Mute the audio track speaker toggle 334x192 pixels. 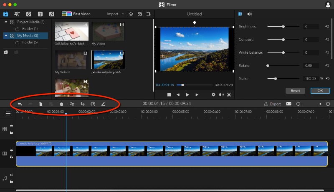tap(12, 175)
